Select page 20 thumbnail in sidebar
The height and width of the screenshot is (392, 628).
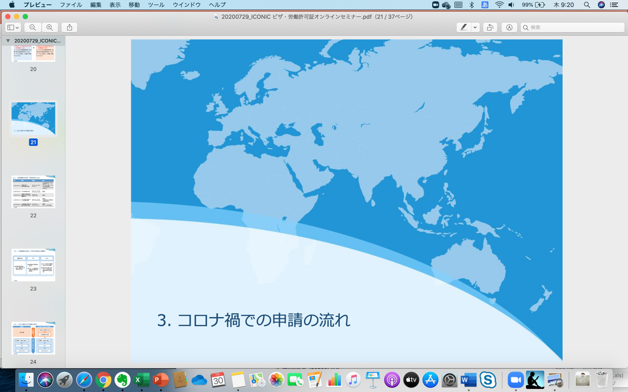[33, 53]
